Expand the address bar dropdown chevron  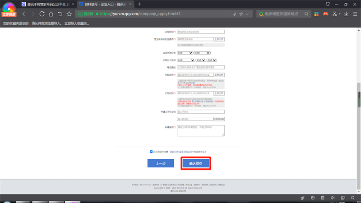coord(247,14)
